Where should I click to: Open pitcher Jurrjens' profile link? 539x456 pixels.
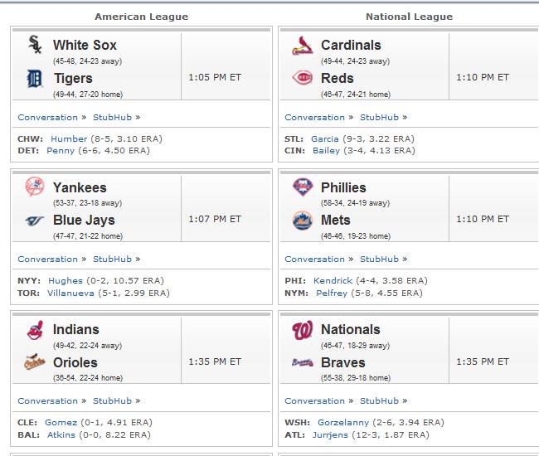330,435
